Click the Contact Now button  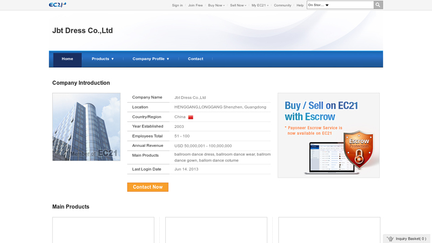tap(147, 187)
